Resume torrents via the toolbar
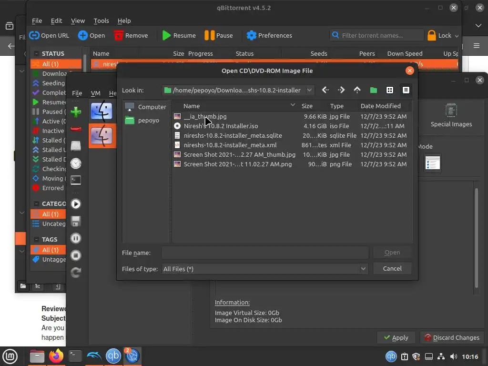The image size is (488, 366). pyautogui.click(x=179, y=35)
